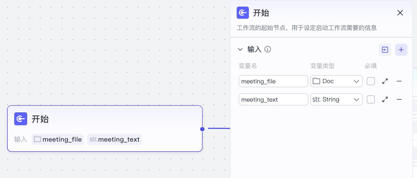Click the workflow start node description text
The width and height of the screenshot is (417, 178).
pos(307,28)
